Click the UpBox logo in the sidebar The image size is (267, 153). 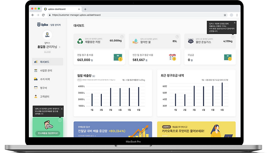pyautogui.click(x=43, y=25)
